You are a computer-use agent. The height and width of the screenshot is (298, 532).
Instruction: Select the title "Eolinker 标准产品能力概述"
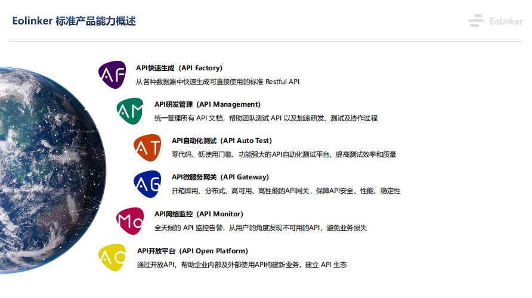click(74, 21)
